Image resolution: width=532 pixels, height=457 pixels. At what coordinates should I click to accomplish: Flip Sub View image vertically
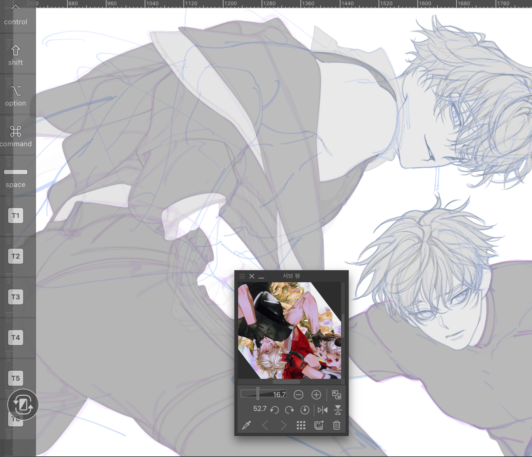coord(338,410)
